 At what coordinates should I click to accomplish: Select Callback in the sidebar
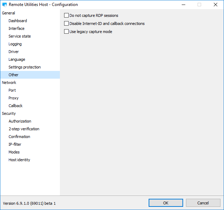pos(15,106)
